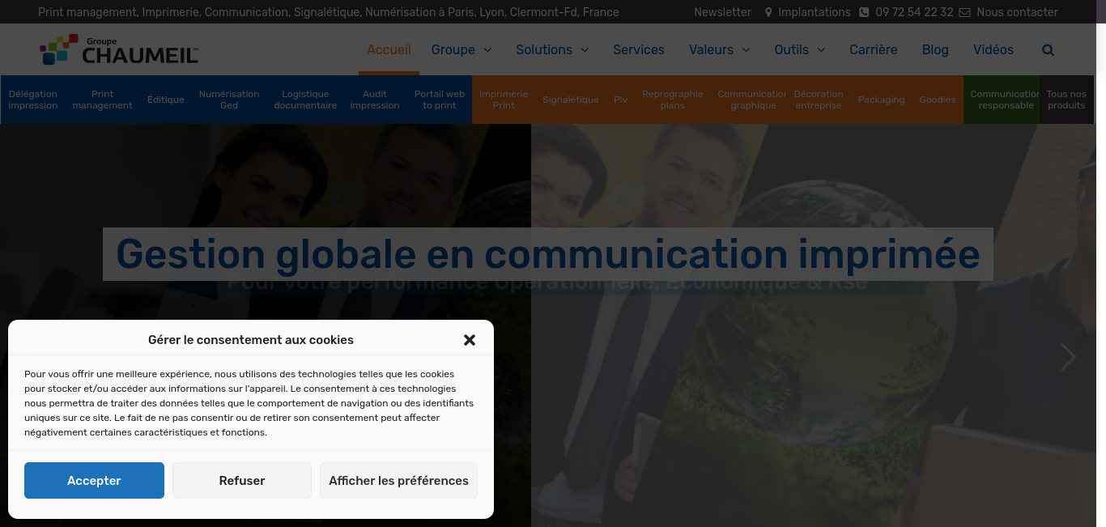Click Afficher les préférences button
The width and height of the screenshot is (1106, 527).
coord(398,481)
